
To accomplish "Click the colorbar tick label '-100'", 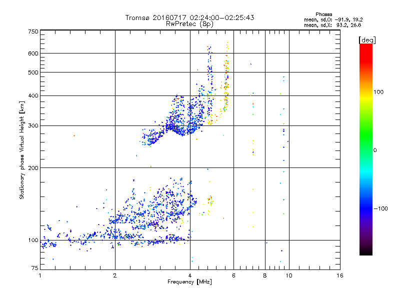I will pyautogui.click(x=380, y=208).
